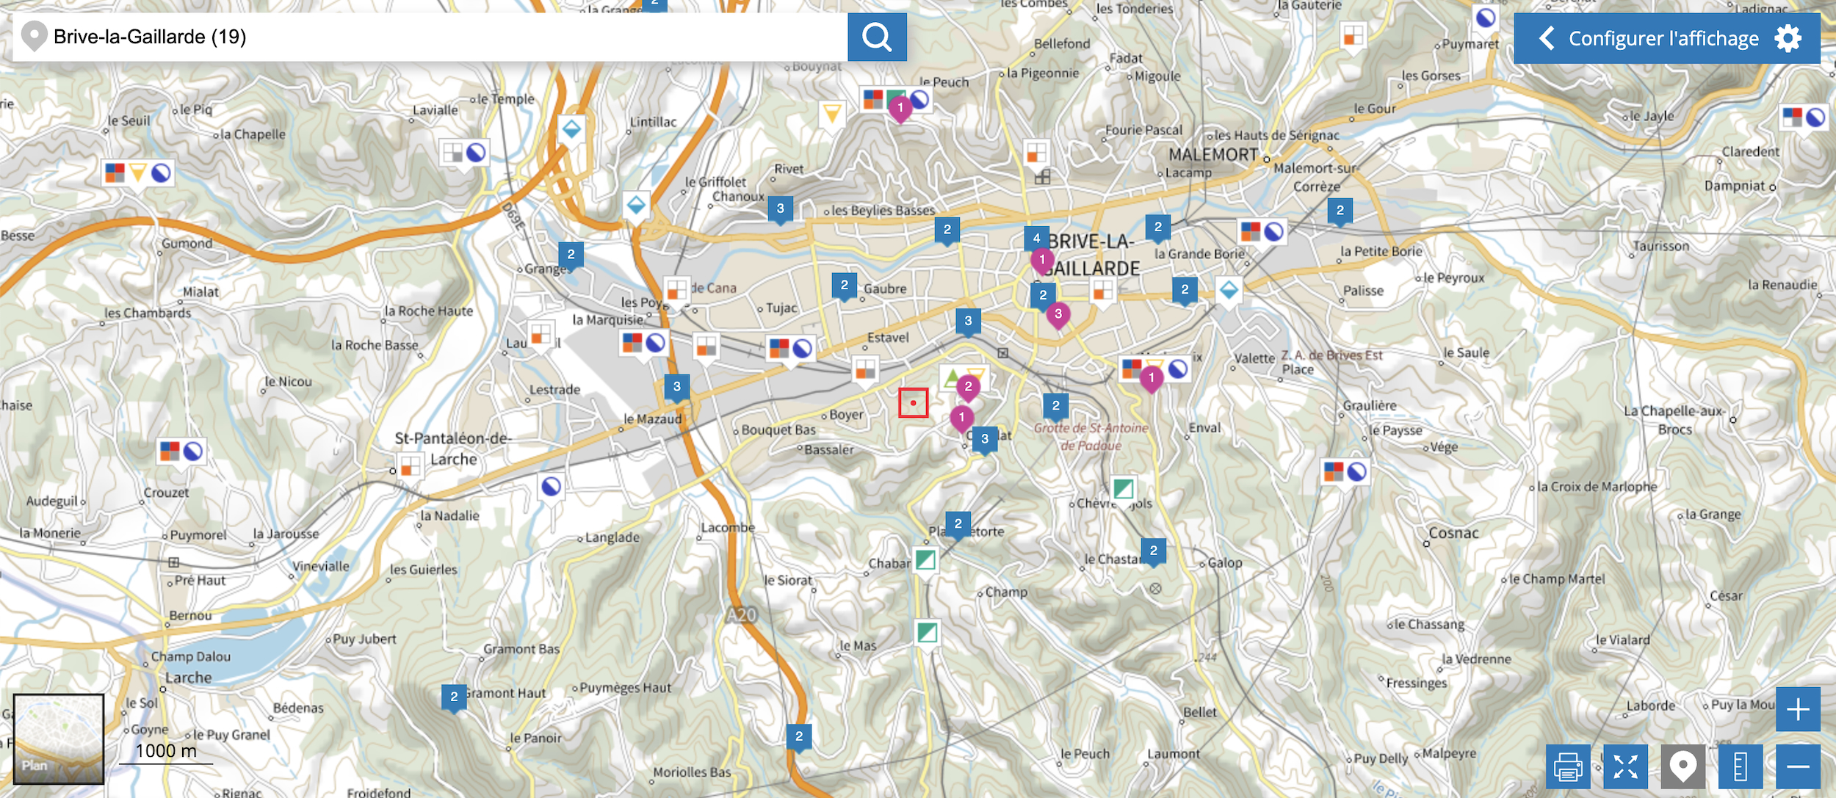The width and height of the screenshot is (1836, 798).
Task: Click in the Brive-la-Gaillarde search field
Action: click(x=441, y=37)
